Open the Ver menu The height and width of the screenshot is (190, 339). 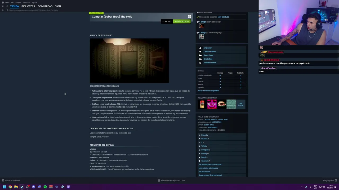[x=12, y=2]
